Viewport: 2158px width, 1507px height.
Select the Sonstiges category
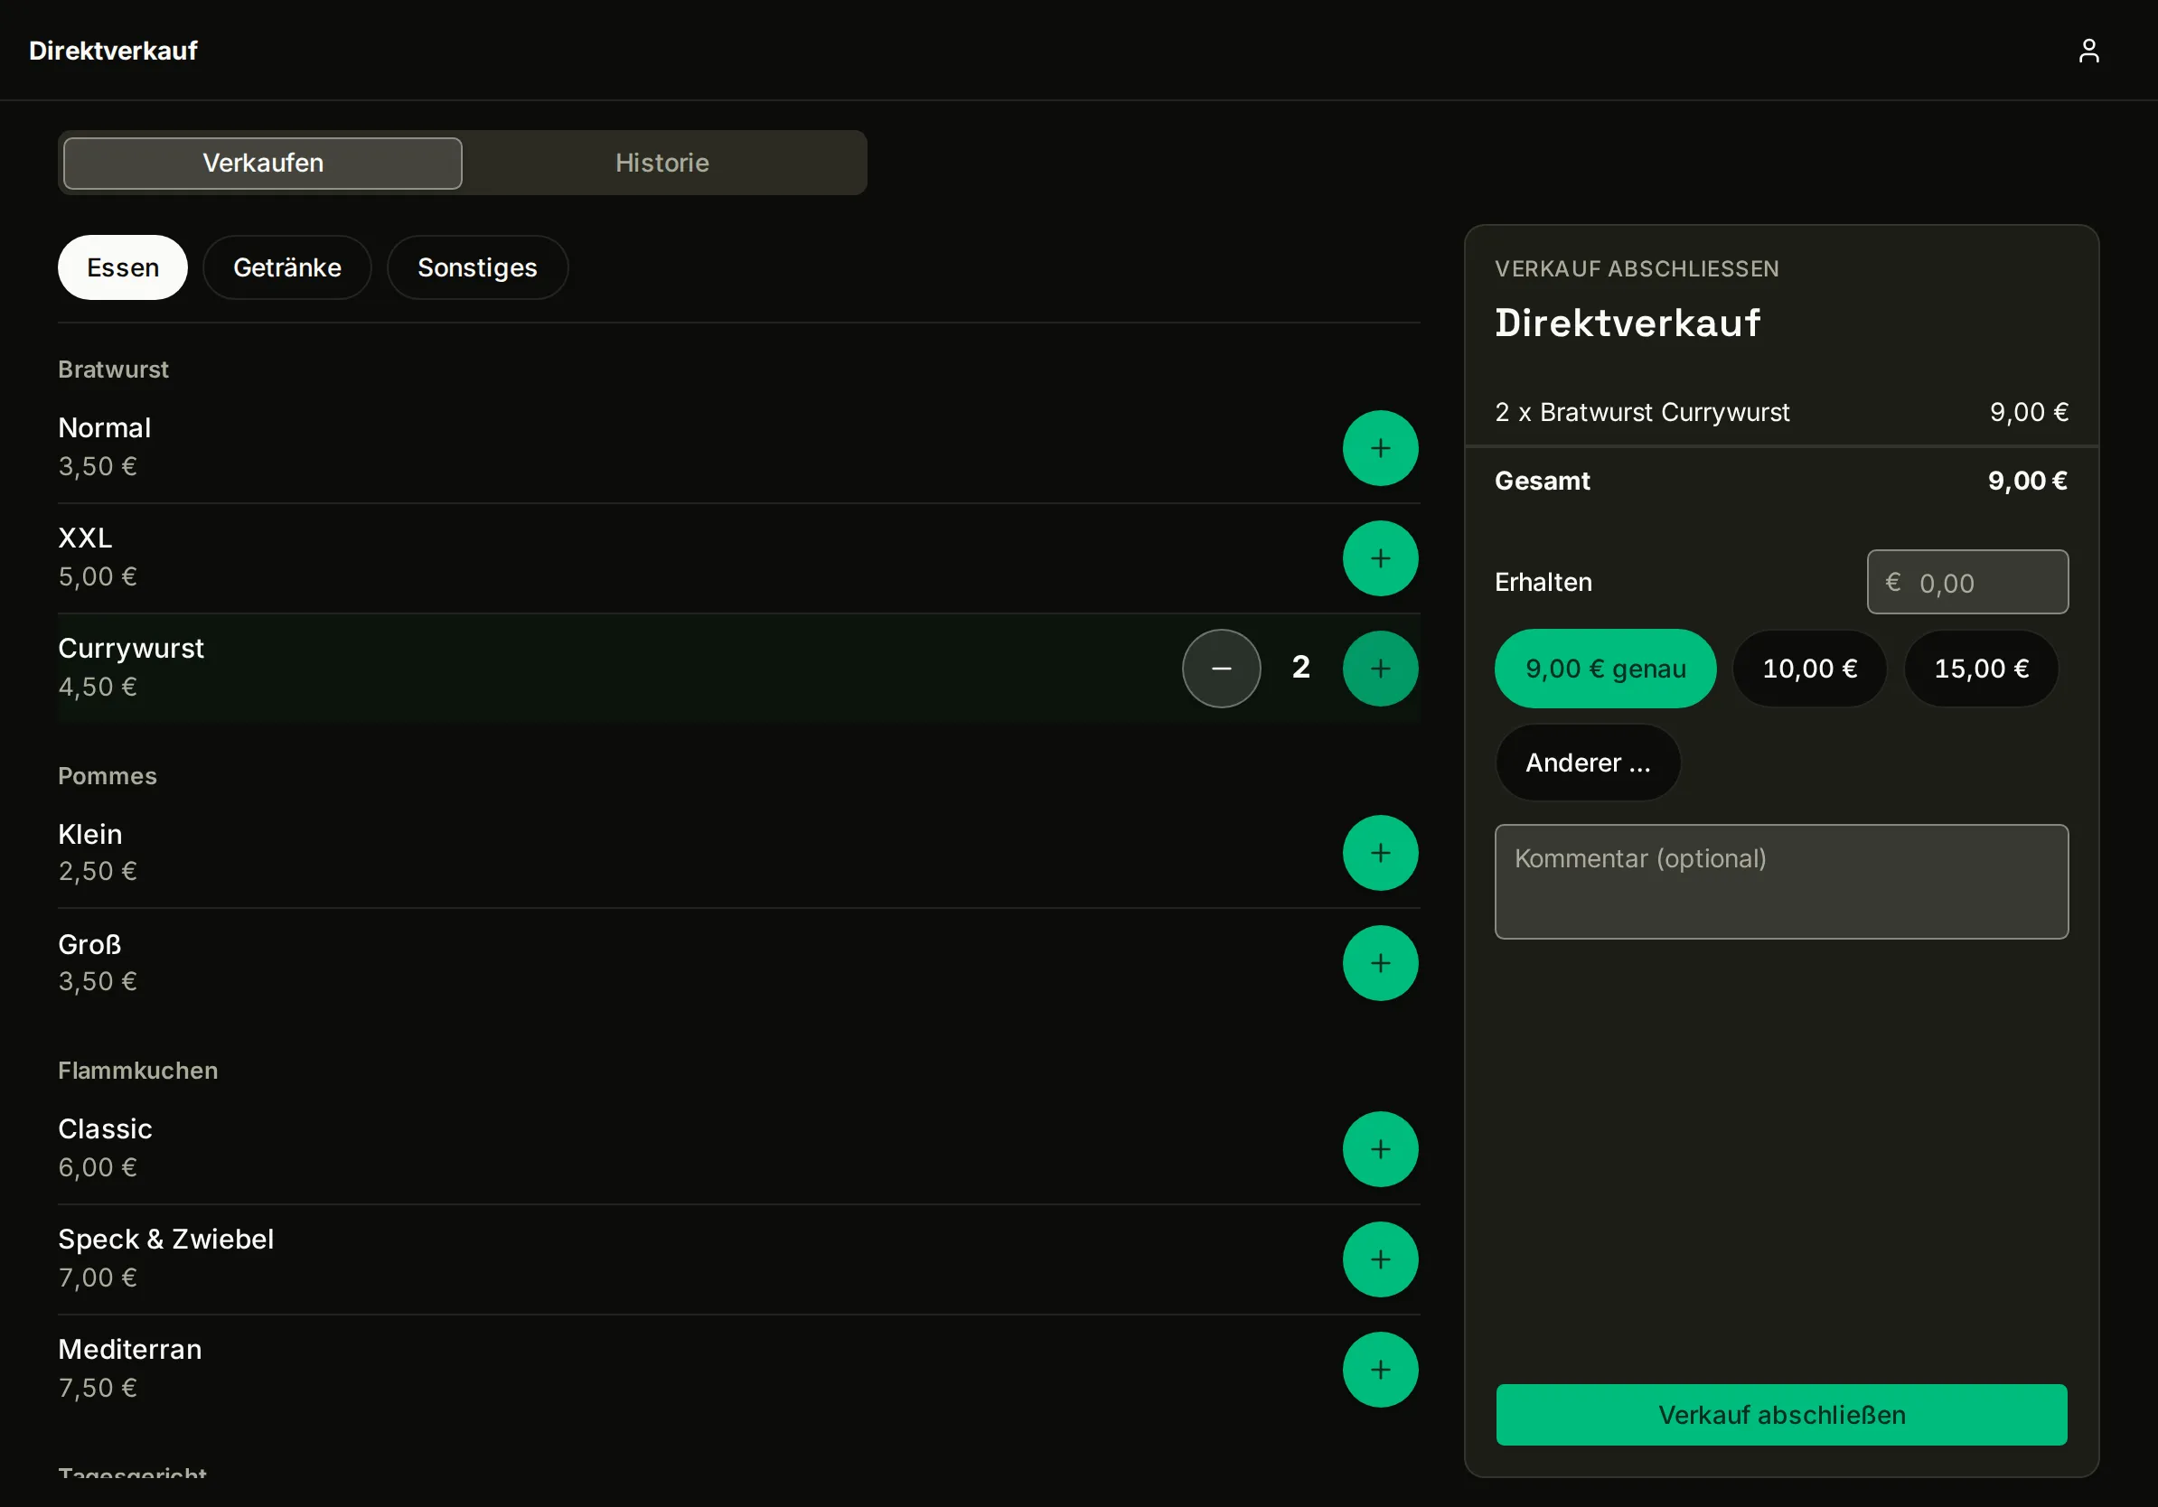tap(477, 267)
